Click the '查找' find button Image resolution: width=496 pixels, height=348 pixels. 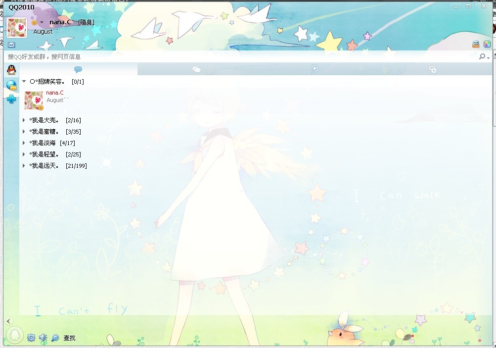[x=69, y=338]
